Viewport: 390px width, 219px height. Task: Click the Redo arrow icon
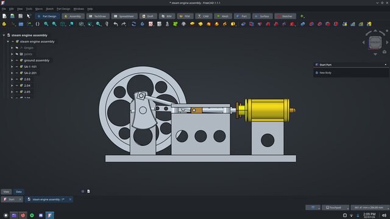coord(124,24)
